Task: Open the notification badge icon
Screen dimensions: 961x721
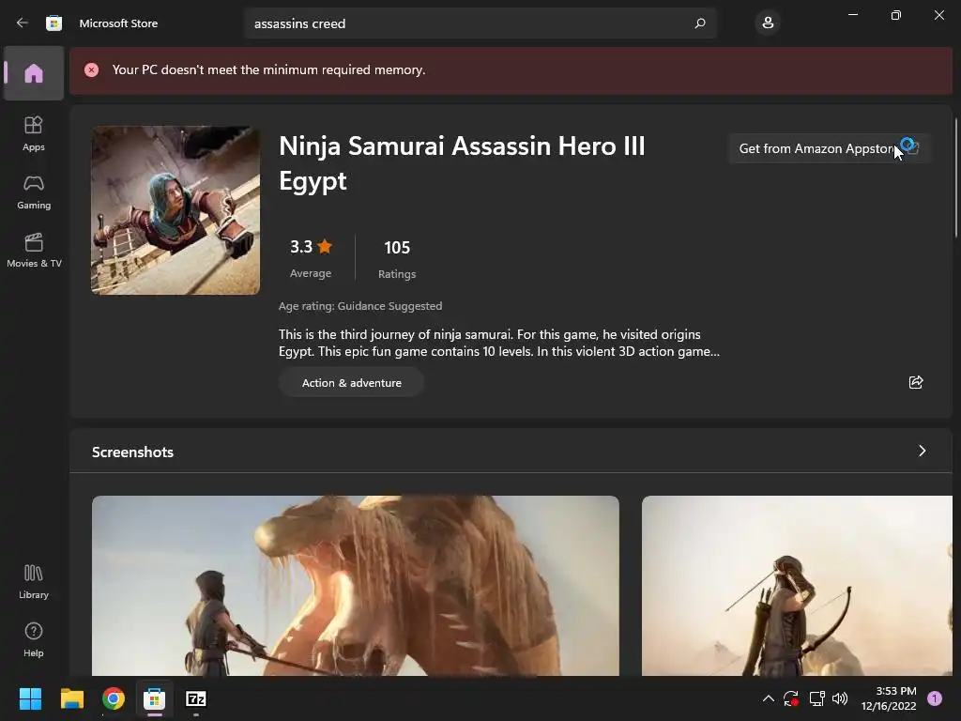Action: (935, 698)
